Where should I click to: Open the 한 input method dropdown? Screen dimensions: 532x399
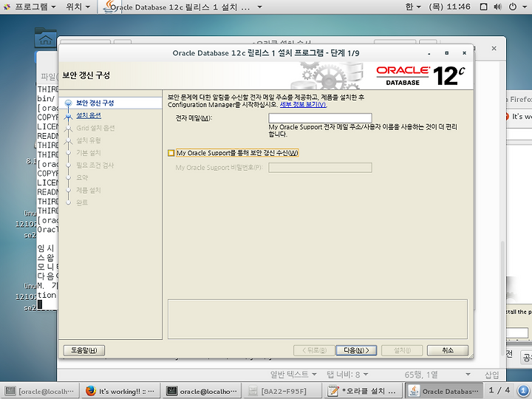click(413, 7)
